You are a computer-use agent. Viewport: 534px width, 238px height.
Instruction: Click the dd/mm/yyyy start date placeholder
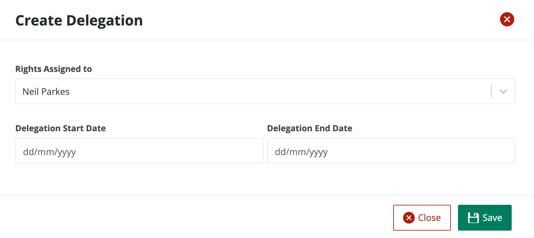pos(50,152)
